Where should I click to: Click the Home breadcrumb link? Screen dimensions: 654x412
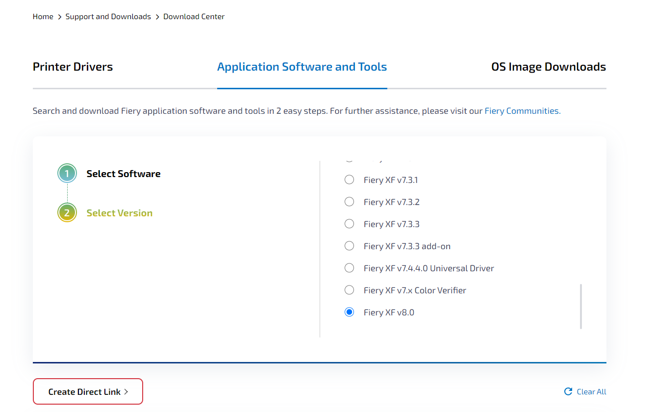[43, 17]
